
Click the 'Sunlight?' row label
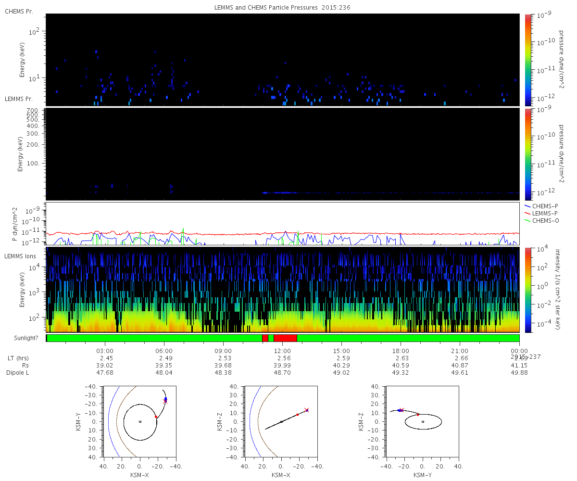click(x=20, y=338)
